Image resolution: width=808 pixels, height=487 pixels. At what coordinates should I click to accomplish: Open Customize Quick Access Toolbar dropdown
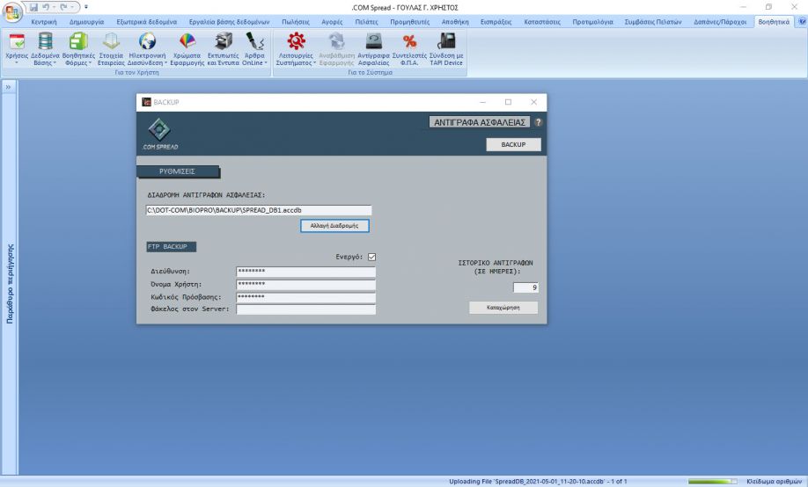[x=86, y=7]
